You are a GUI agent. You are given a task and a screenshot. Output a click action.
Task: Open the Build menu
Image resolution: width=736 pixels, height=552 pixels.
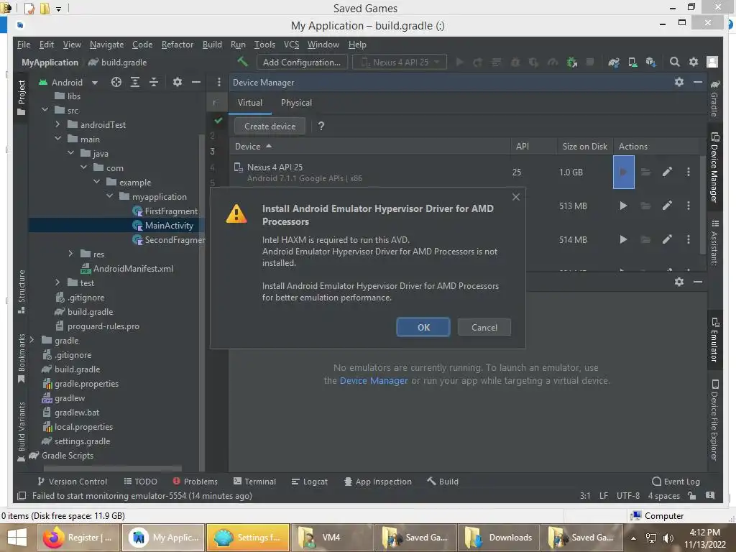click(212, 45)
